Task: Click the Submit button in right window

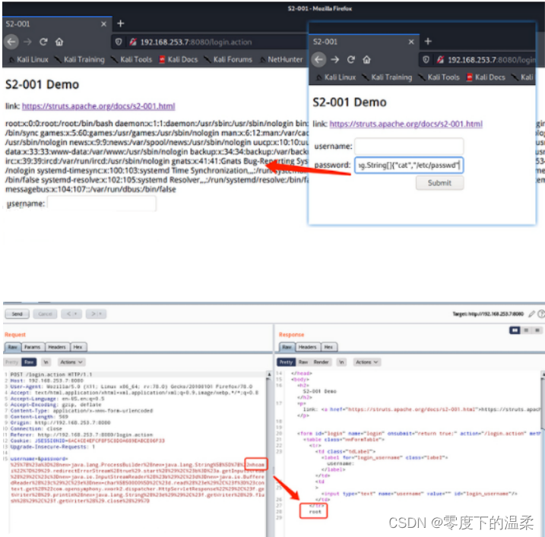Action: [439, 183]
